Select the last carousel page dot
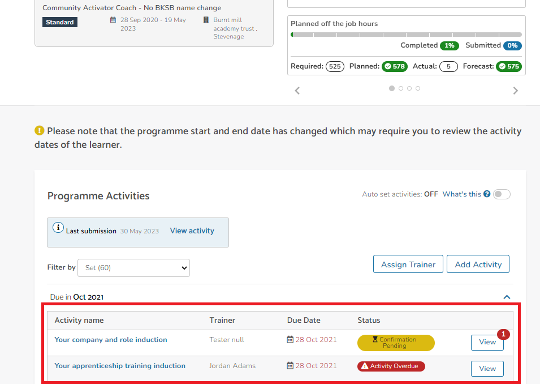Viewport: 540px width, 384px height. (418, 88)
